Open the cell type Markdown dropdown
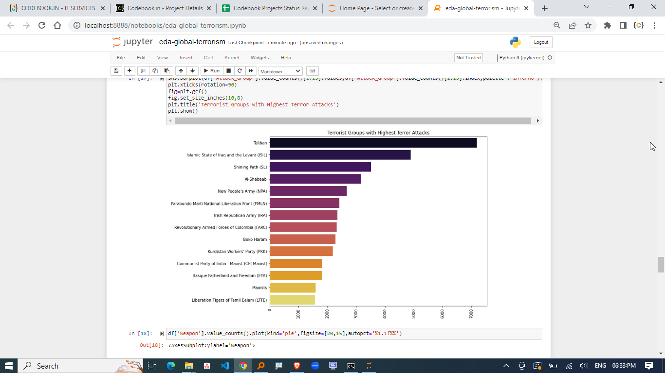The width and height of the screenshot is (665, 373). click(x=280, y=71)
